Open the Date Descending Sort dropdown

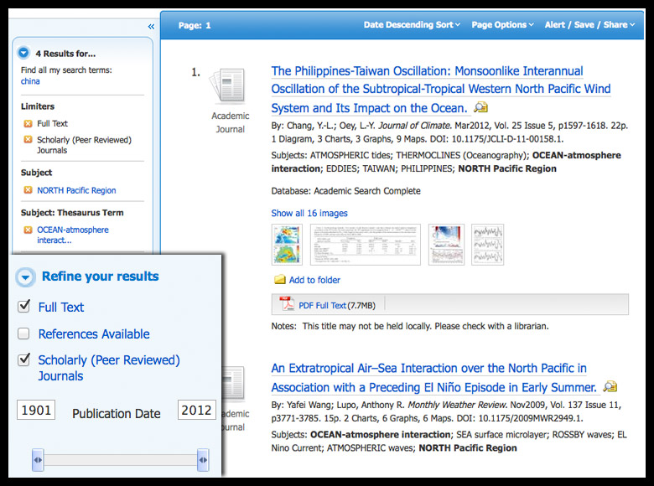pos(412,25)
